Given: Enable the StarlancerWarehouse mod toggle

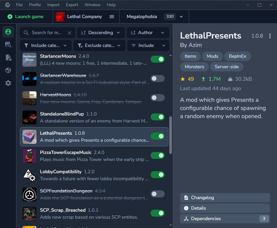Looking at the screenshot, I should [x=158, y=78].
